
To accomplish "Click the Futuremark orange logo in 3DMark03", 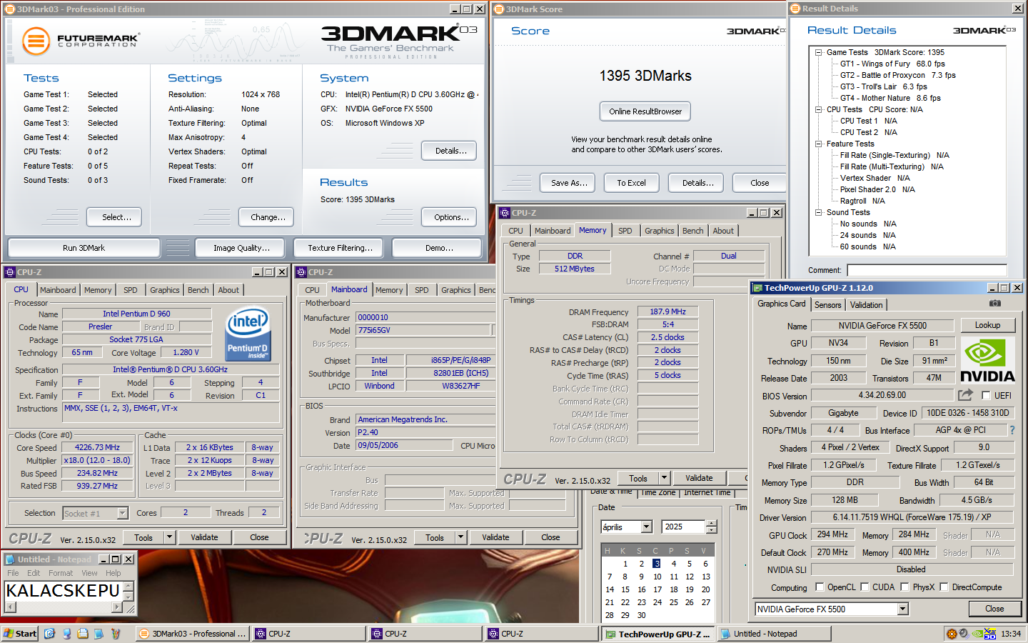I will [x=36, y=41].
